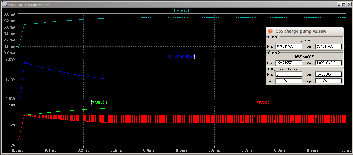The height and width of the screenshot is (155, 353).
Task: Click the V(vout+) trace label
Action: pos(100,102)
